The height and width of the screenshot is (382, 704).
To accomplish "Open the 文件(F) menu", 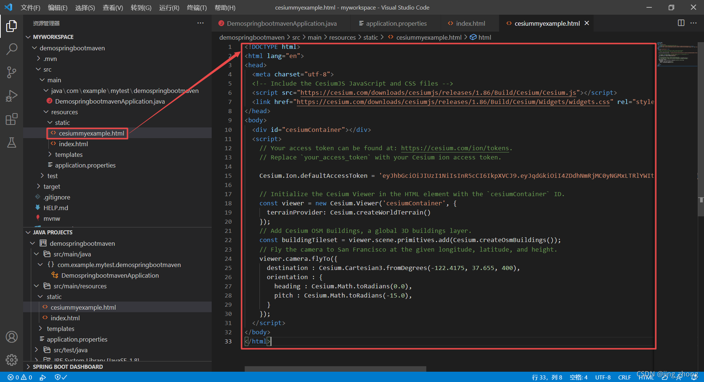I will (30, 7).
